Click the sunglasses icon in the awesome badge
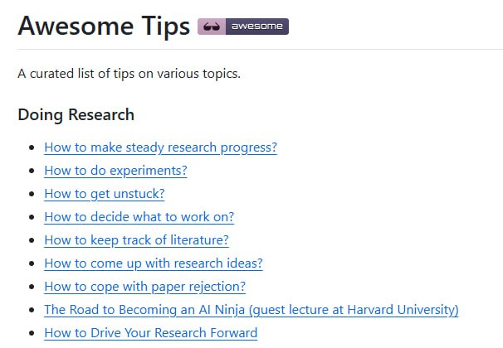Screen dimensions: 503x348 (212, 27)
